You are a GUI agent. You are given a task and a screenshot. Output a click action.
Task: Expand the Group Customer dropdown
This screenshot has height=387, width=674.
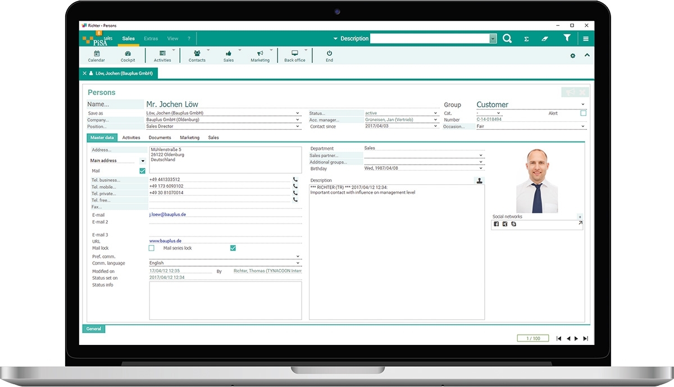pos(582,104)
